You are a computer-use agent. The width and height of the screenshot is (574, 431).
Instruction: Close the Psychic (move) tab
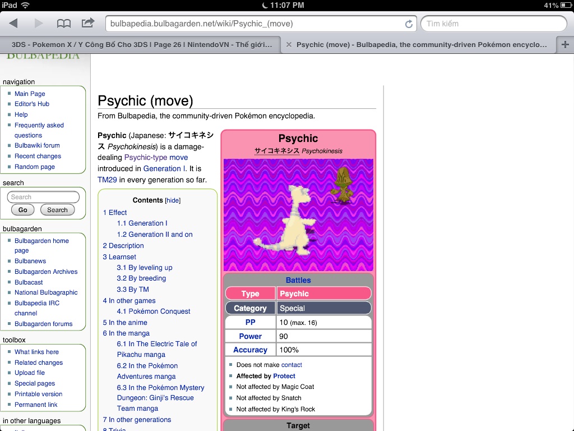tap(289, 45)
